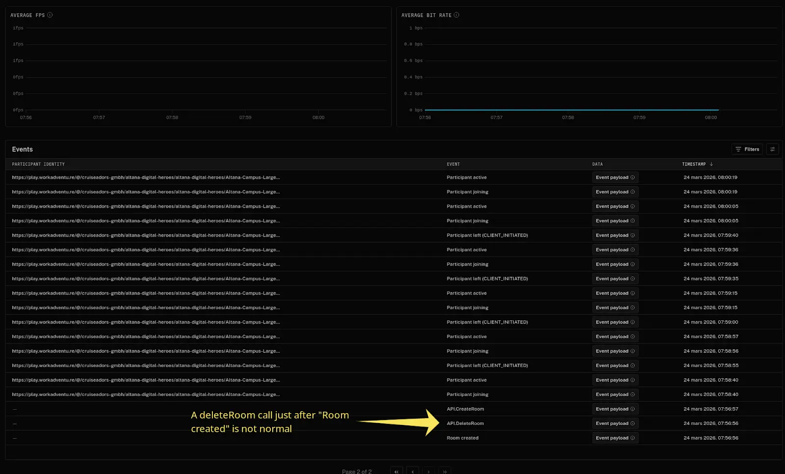Click the AVERAGE BIT RATE chart title

coord(426,15)
